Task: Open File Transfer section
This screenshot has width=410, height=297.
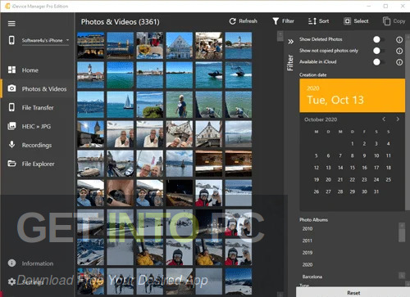Action: [x=38, y=108]
